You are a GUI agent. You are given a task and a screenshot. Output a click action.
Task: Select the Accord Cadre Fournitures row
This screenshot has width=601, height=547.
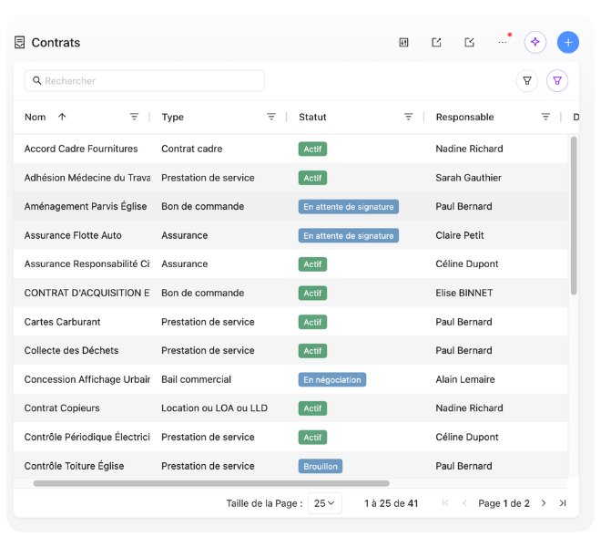click(x=290, y=149)
